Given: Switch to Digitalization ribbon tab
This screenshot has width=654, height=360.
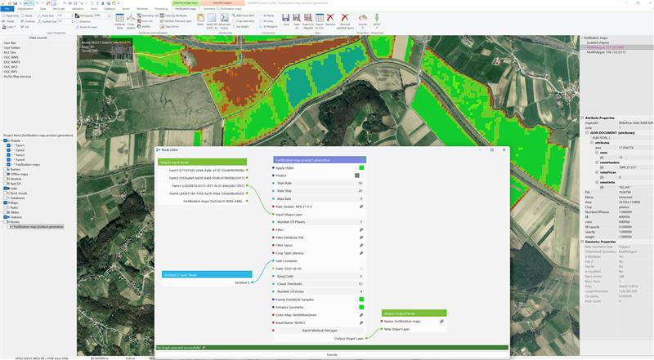Looking at the screenshot, I should click(25, 8).
